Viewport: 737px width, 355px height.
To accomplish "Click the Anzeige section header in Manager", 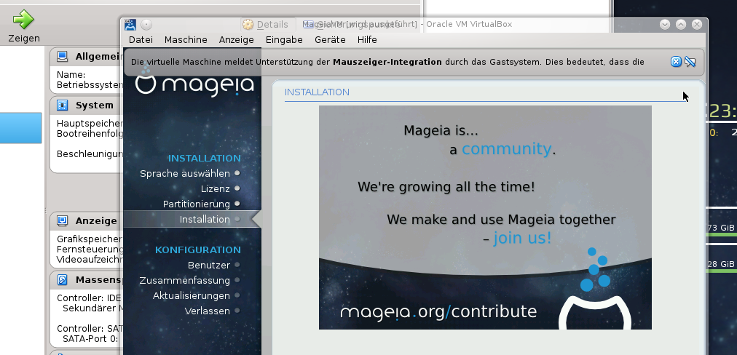I will pyautogui.click(x=85, y=220).
